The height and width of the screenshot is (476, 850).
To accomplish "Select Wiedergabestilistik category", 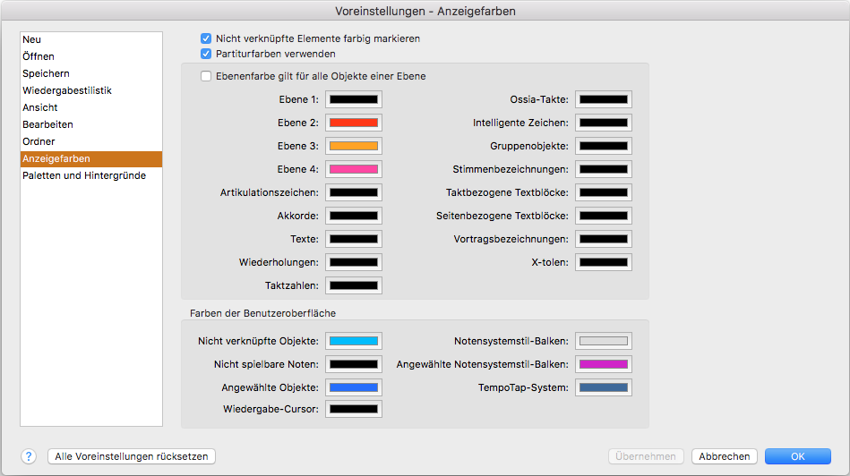I will click(91, 90).
